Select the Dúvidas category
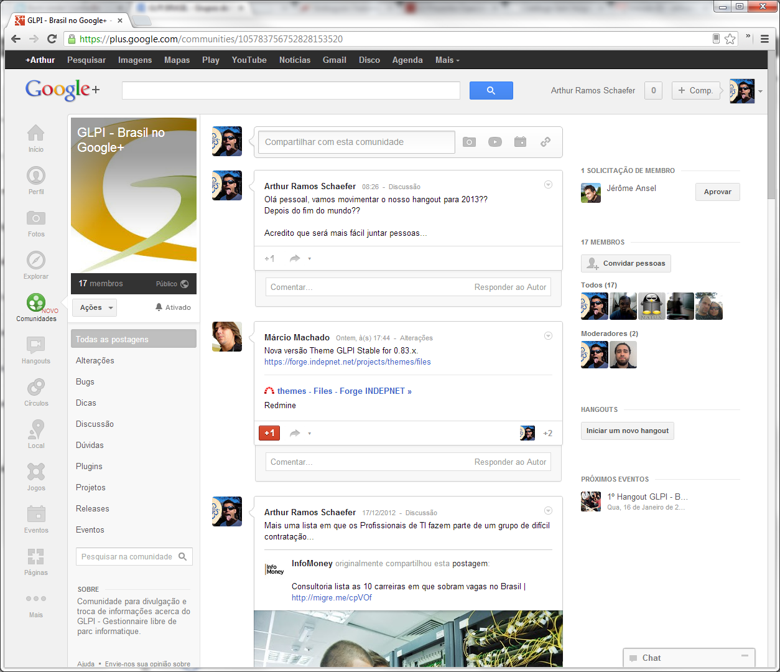The image size is (780, 672). 90,445
